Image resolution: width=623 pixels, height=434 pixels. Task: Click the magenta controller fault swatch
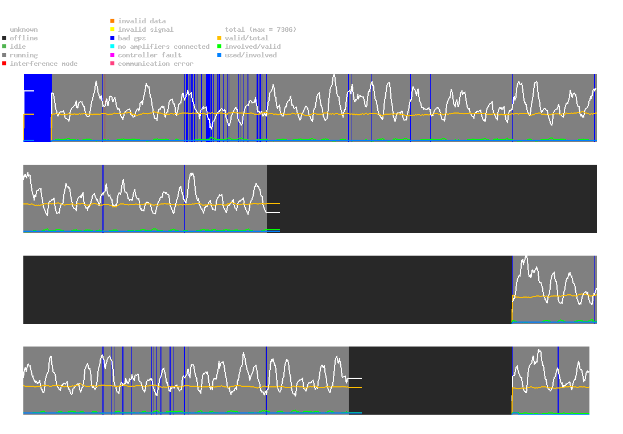tap(112, 55)
